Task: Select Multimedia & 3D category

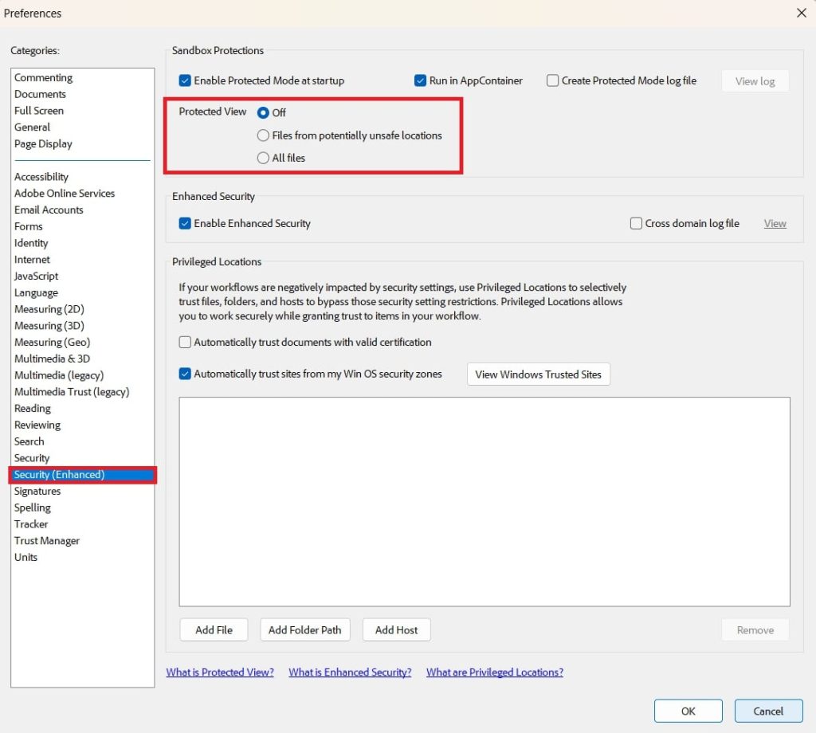Action: (x=52, y=359)
